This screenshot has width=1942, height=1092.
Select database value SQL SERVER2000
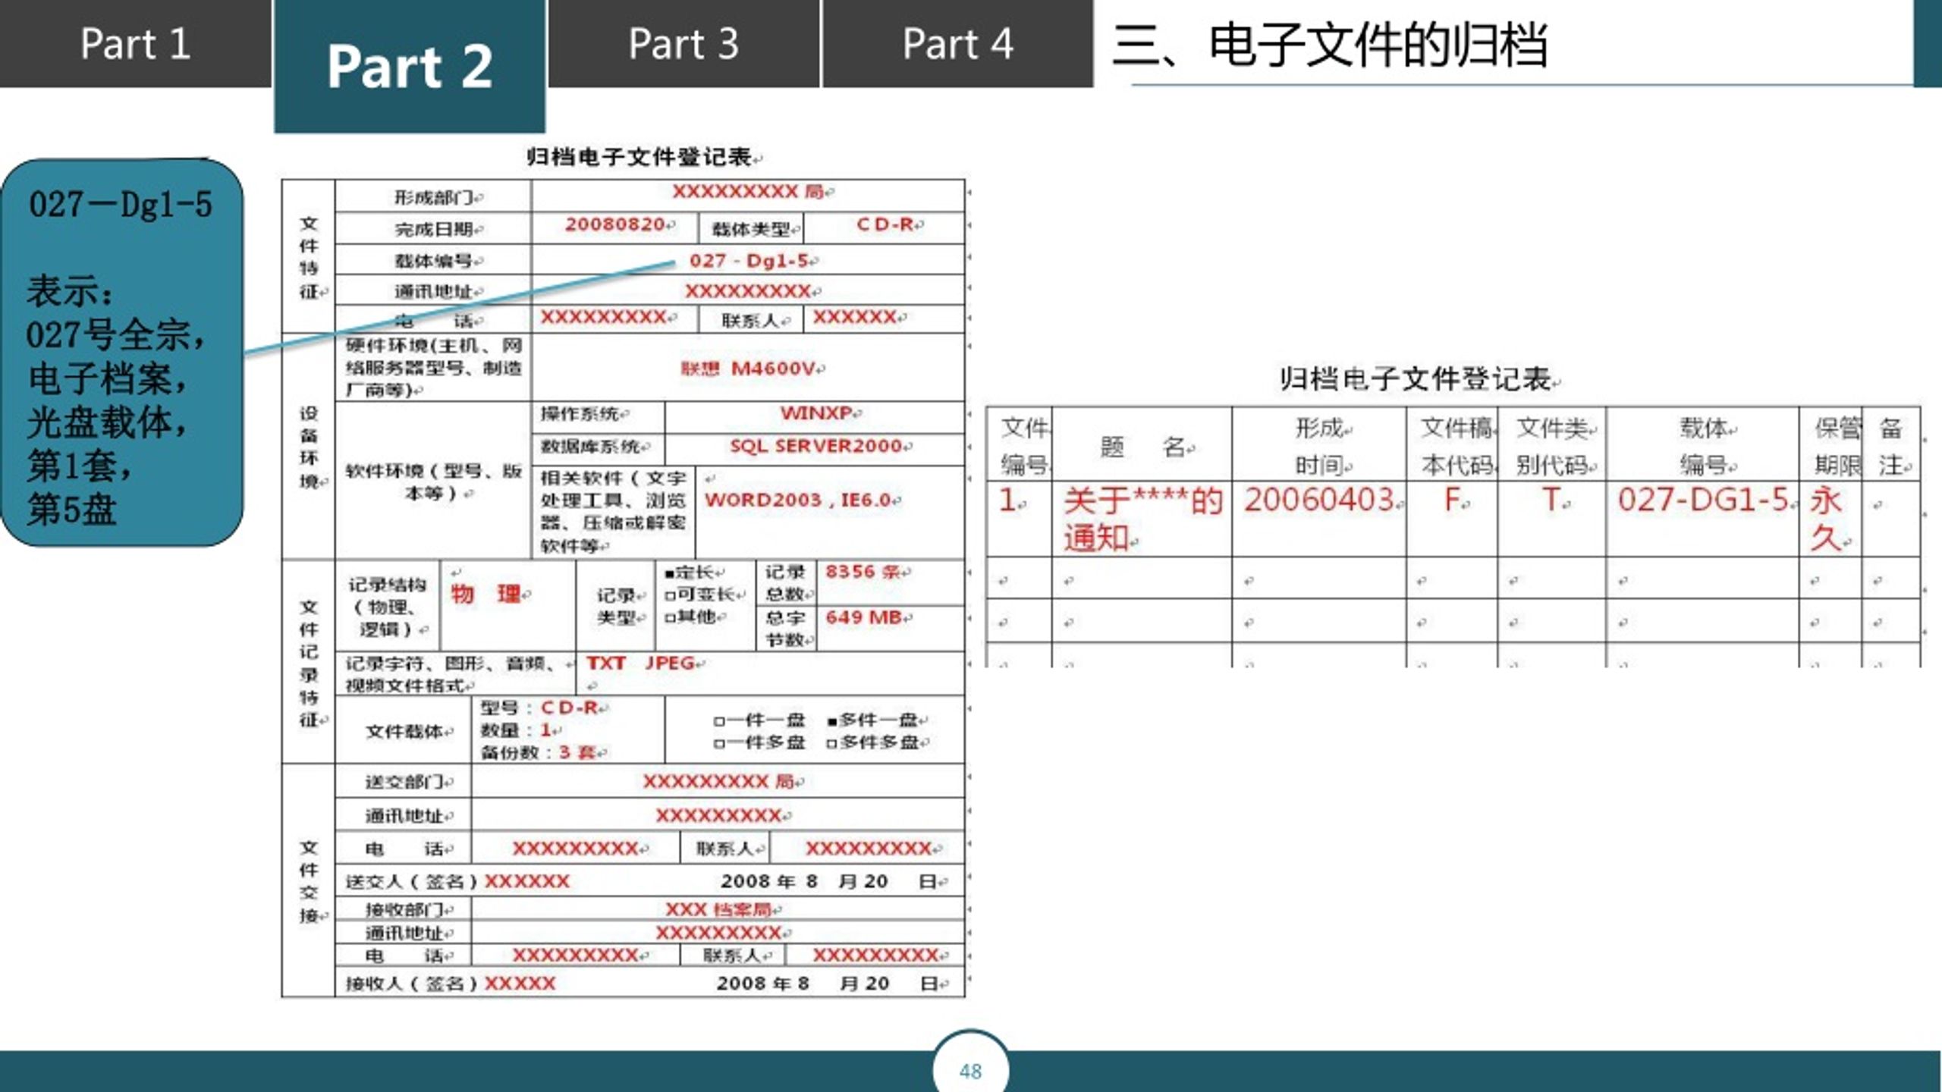pyautogui.click(x=816, y=446)
